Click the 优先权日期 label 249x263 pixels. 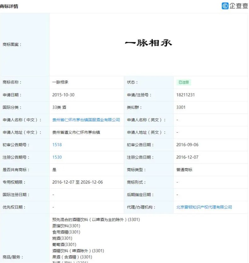[14, 207]
